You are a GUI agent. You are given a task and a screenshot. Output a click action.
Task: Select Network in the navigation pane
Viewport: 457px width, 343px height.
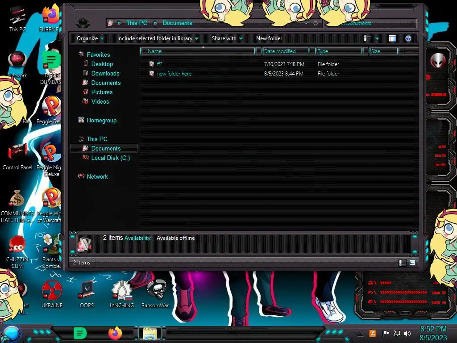coord(97,176)
